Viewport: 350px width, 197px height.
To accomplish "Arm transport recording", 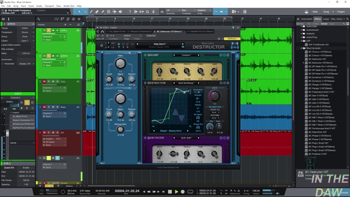I will click(x=183, y=192).
